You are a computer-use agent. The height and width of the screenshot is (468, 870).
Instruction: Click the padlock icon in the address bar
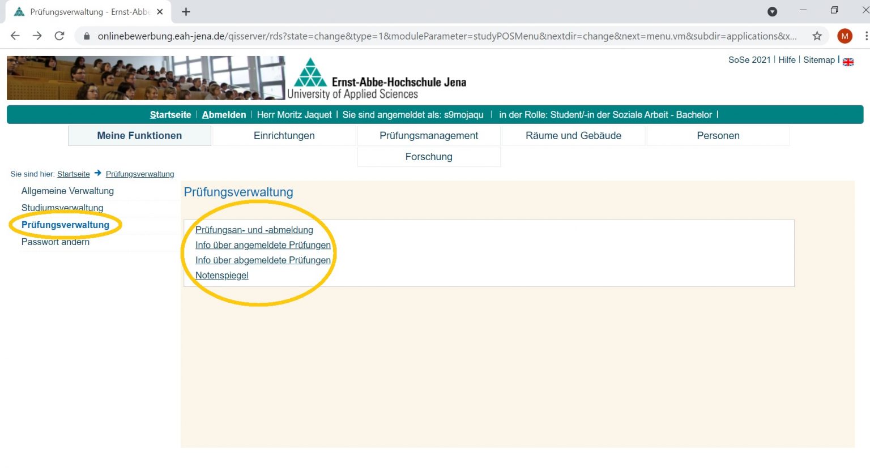(x=86, y=36)
